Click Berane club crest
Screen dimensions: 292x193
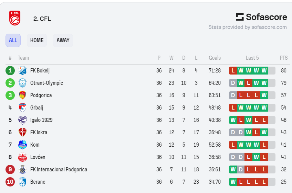(22, 182)
